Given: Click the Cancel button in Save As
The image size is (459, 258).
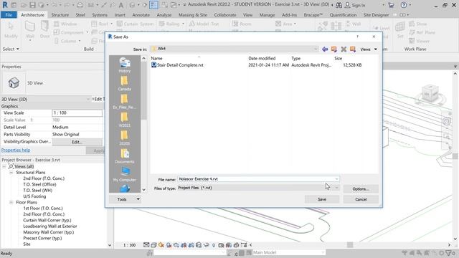Looking at the screenshot, I should tap(361, 199).
